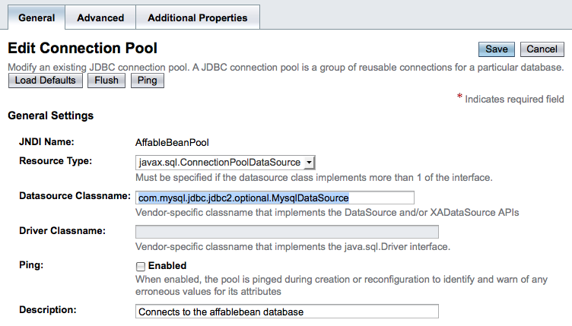
Task: Click the AffableBeanPool JNDI name value
Action: (171, 141)
